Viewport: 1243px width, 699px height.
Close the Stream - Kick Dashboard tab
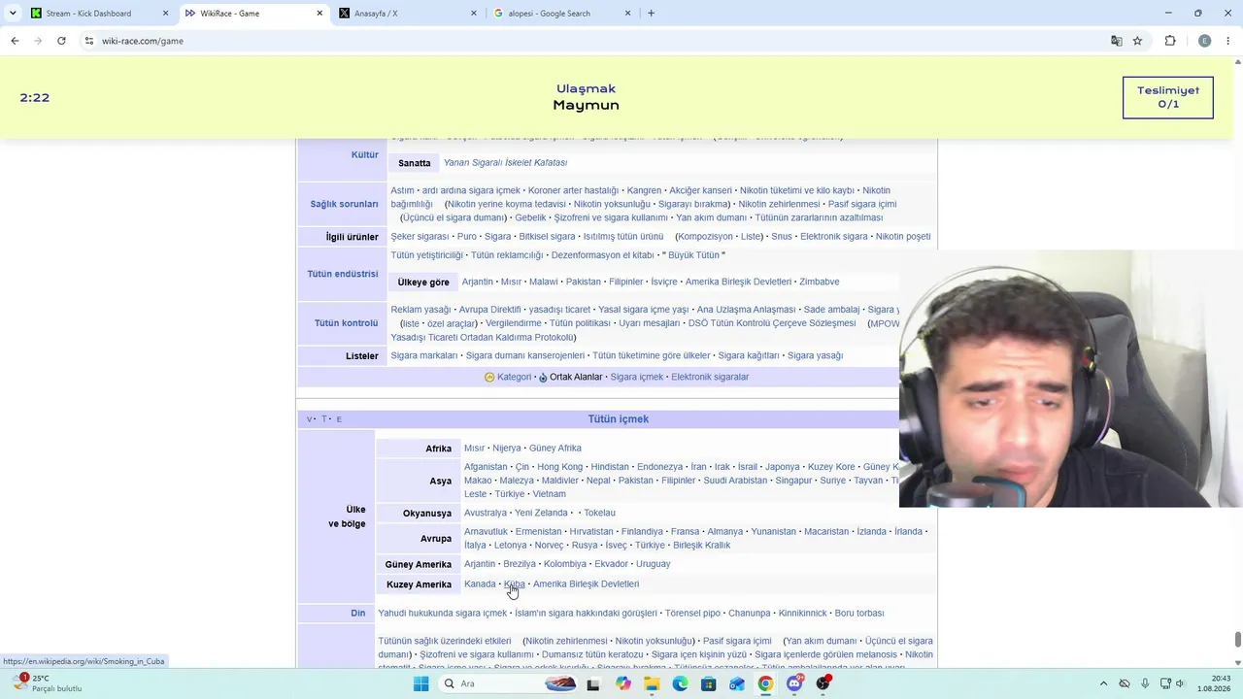point(165,14)
